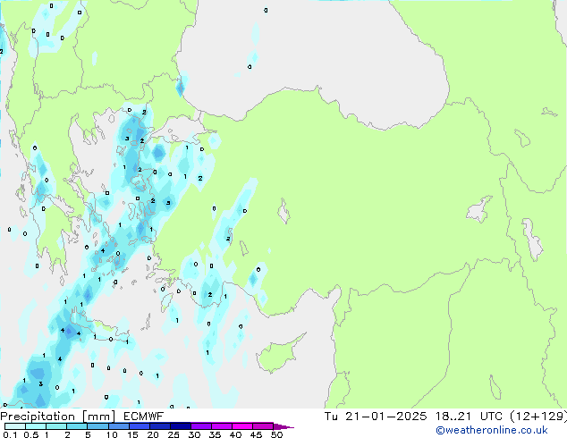Click the '0.5' legend value
The height and width of the screenshot is (438, 567).
point(31,434)
